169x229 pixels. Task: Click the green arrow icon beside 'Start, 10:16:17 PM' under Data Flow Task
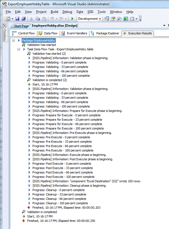click(x=29, y=84)
